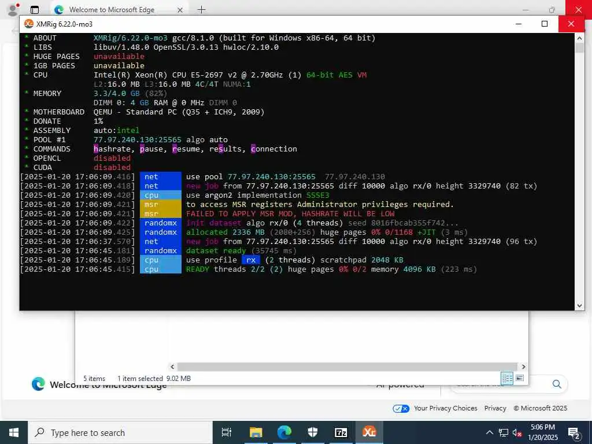Click the pool address 77.97.240.130:25565 in POOL #1 row
The image size is (592, 444).
click(138, 140)
